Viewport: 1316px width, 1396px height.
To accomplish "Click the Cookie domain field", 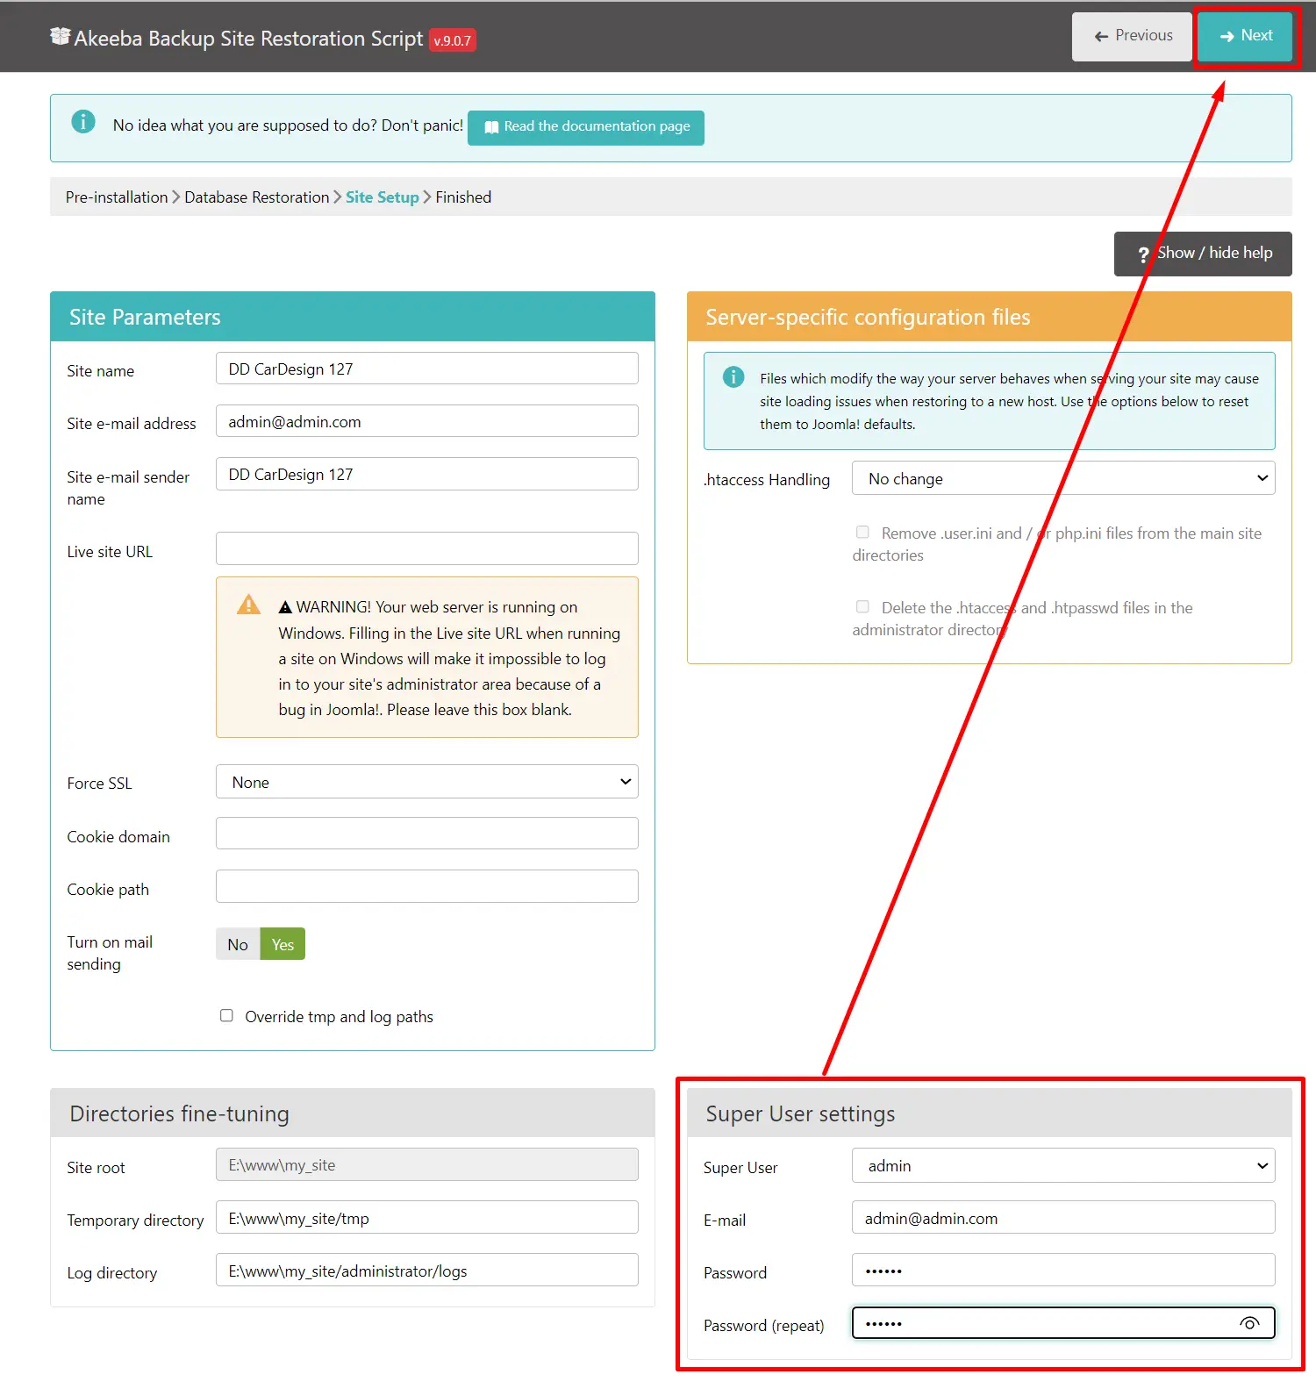I will pyautogui.click(x=427, y=834).
